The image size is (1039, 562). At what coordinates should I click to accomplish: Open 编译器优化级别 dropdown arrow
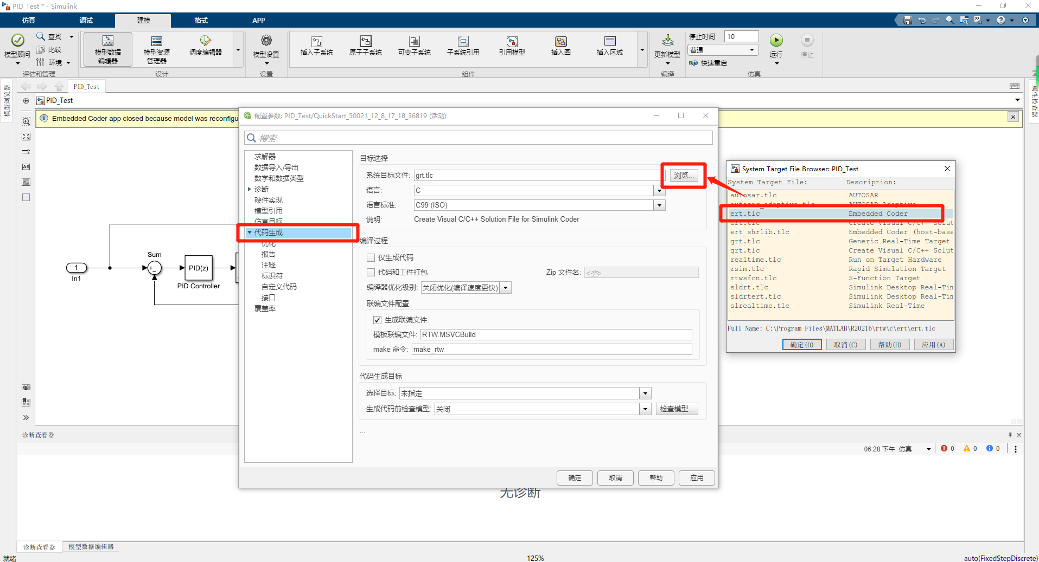pyautogui.click(x=505, y=287)
